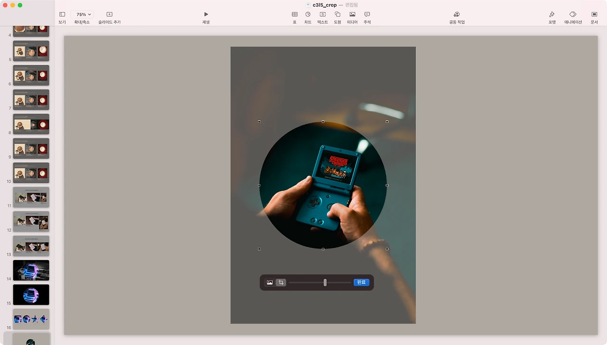This screenshot has height=345, width=607.
Task: Select slide 7 thumbnail
Action: pyautogui.click(x=31, y=99)
